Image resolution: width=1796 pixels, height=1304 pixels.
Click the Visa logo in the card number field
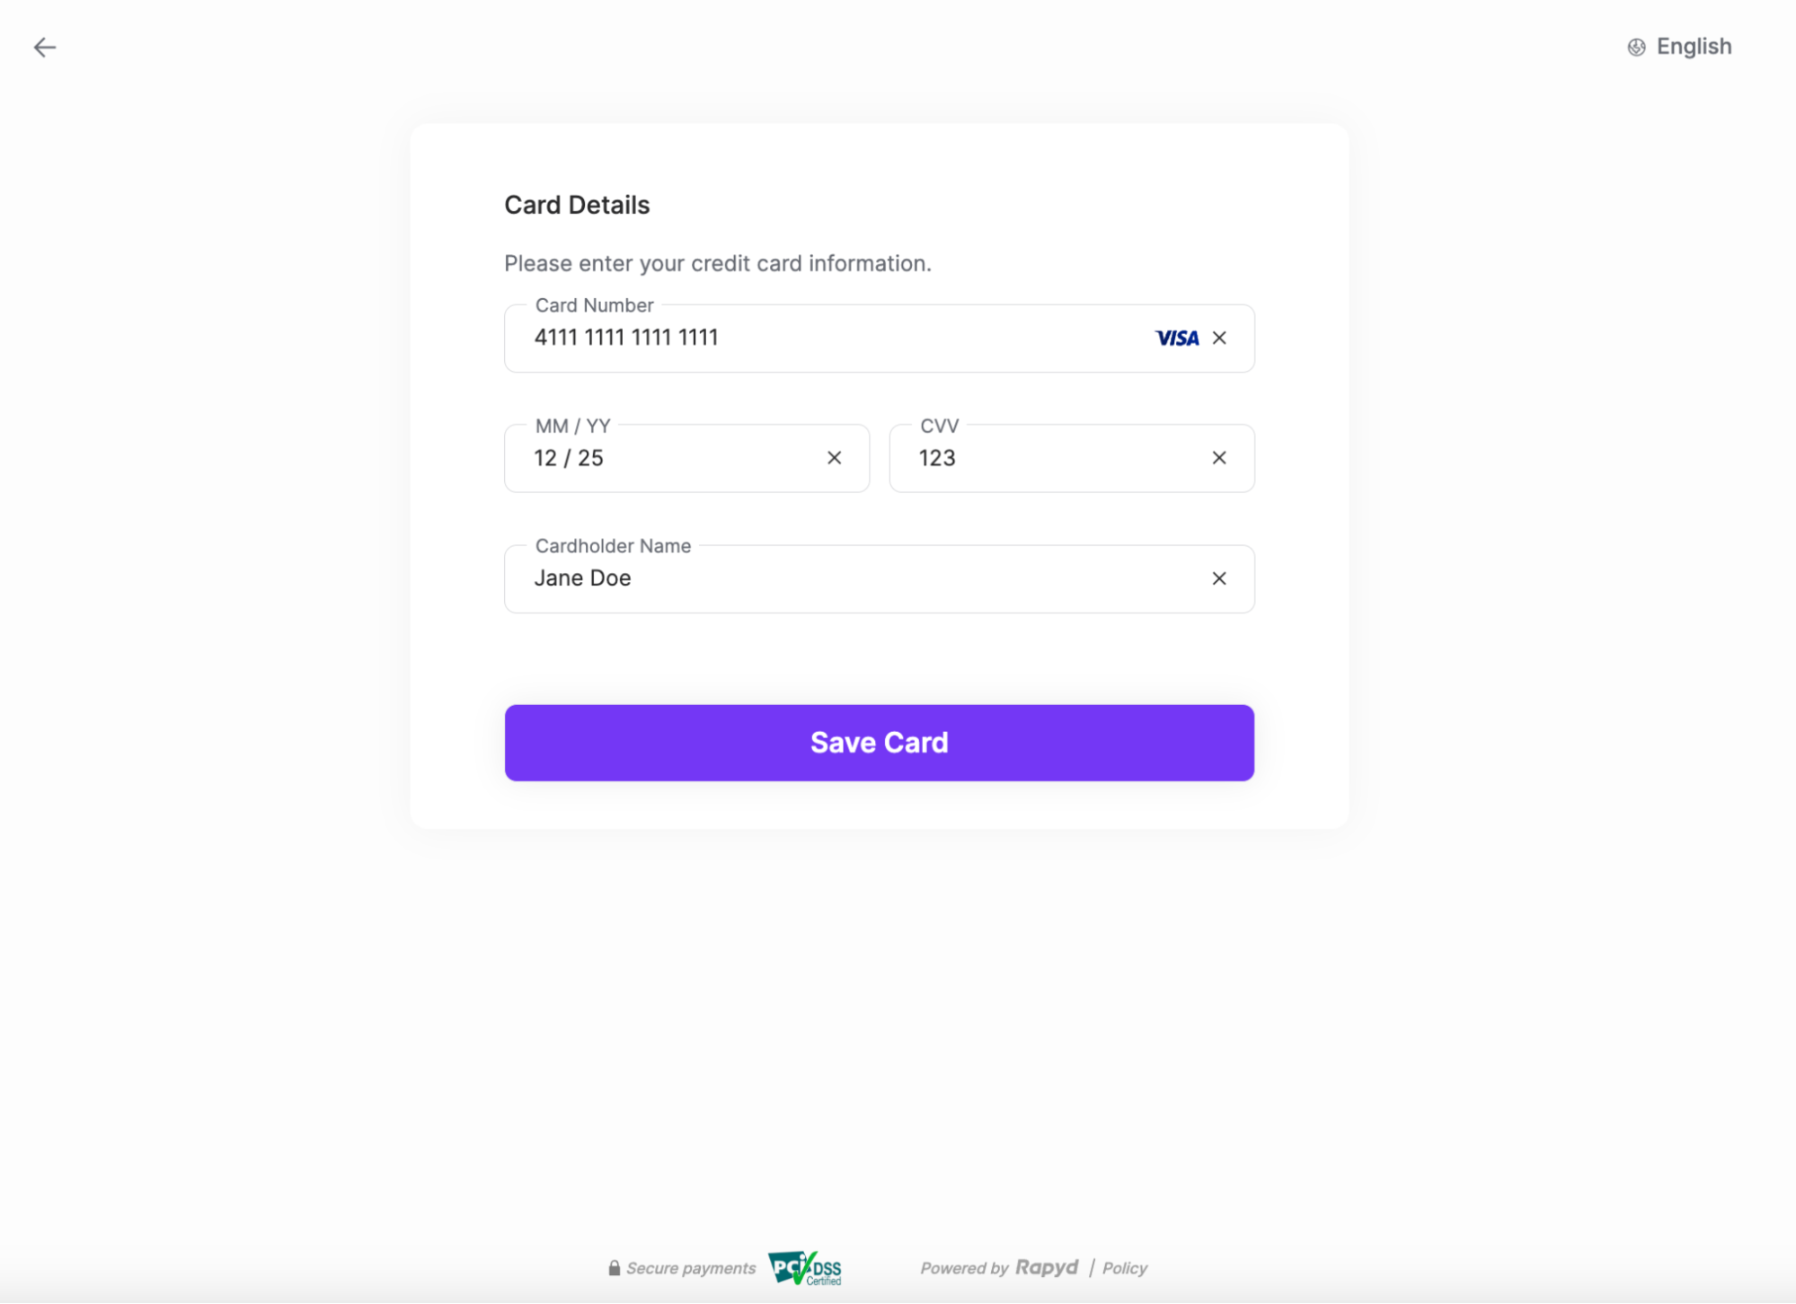pyautogui.click(x=1177, y=339)
